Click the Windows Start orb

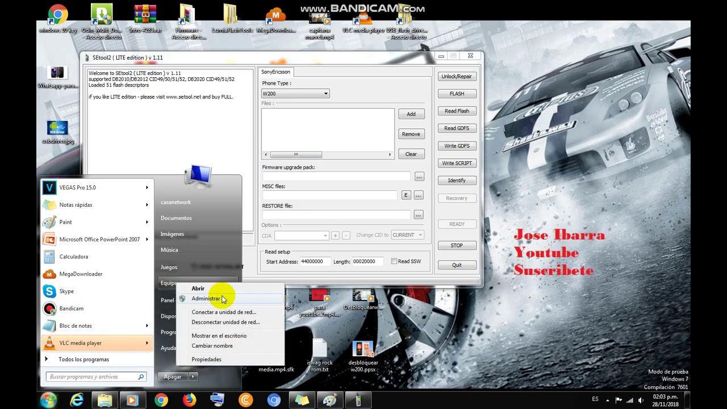[x=48, y=400]
